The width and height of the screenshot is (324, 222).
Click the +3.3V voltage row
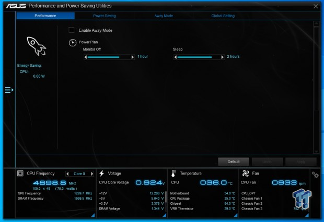131,203
